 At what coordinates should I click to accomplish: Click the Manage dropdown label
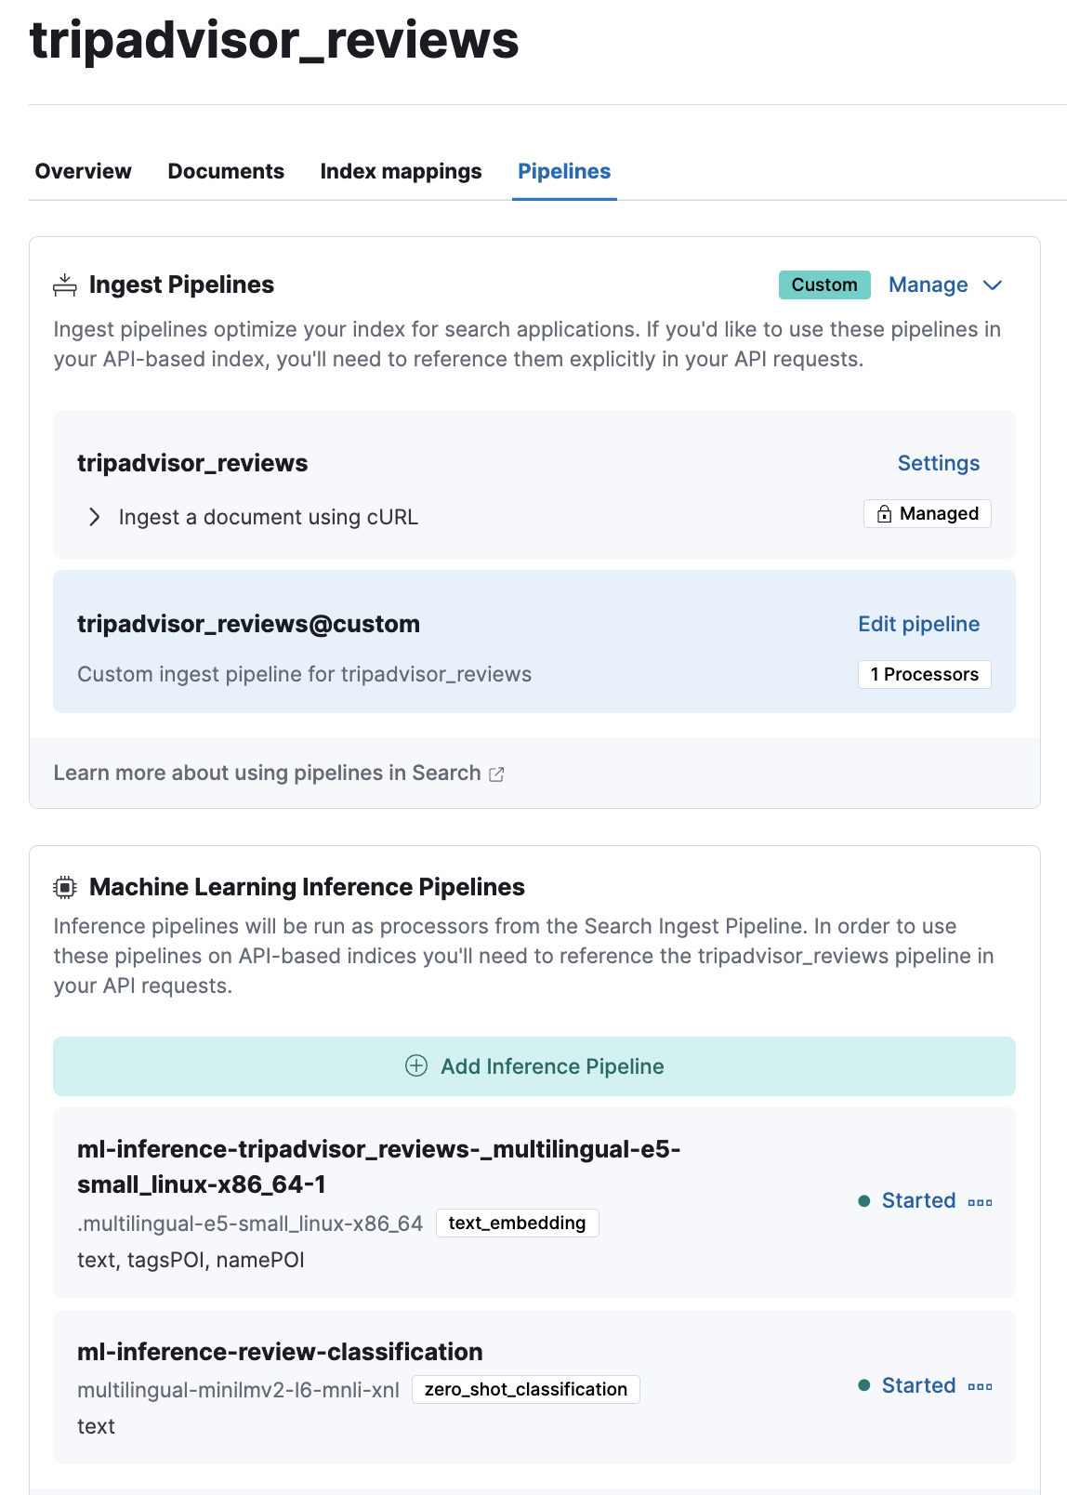tap(929, 285)
